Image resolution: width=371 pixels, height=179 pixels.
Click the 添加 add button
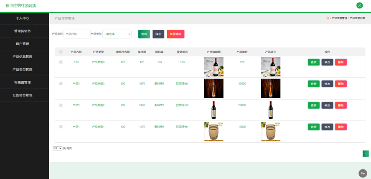point(158,34)
